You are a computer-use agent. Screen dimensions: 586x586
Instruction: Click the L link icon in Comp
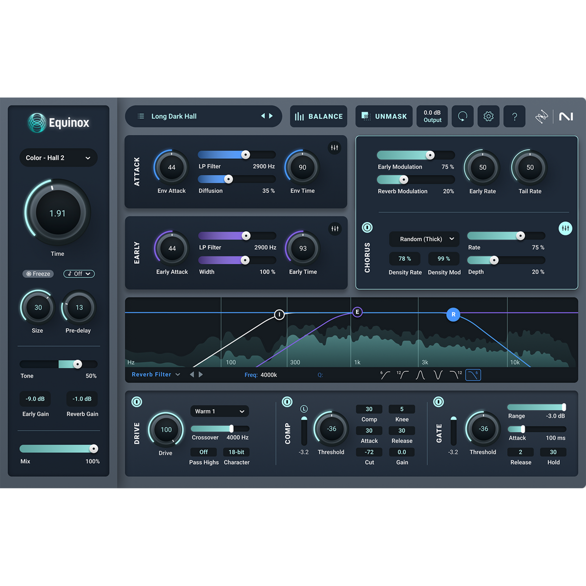point(304,409)
